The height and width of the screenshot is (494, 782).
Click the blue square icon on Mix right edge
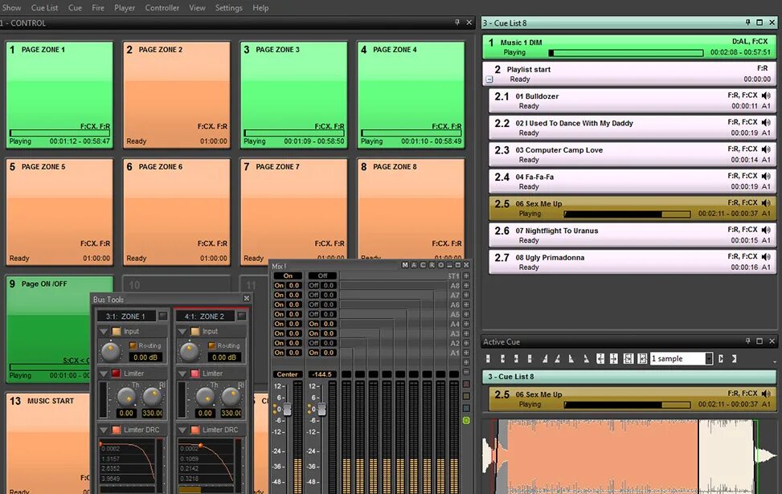466,408
